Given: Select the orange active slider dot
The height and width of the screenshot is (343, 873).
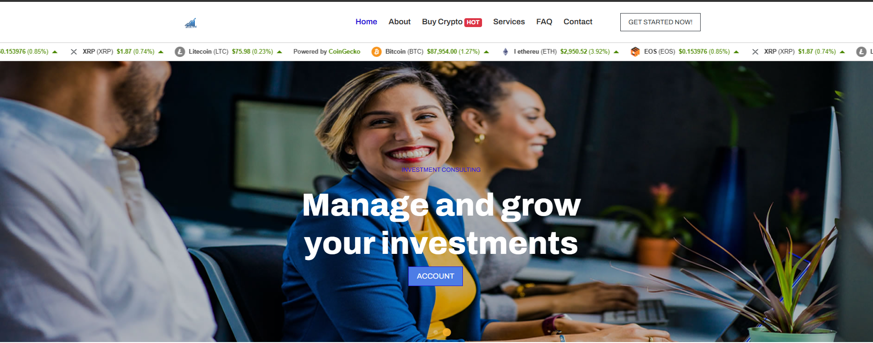Looking at the screenshot, I should pos(447,332).
